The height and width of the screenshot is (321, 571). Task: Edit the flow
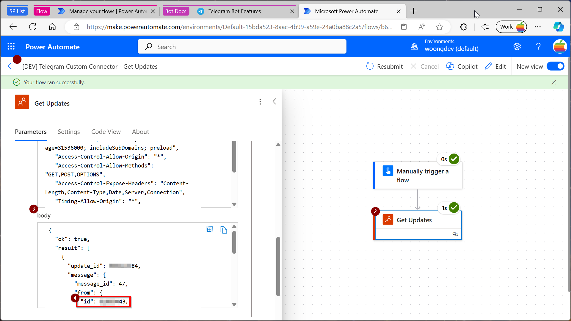pos(495,66)
